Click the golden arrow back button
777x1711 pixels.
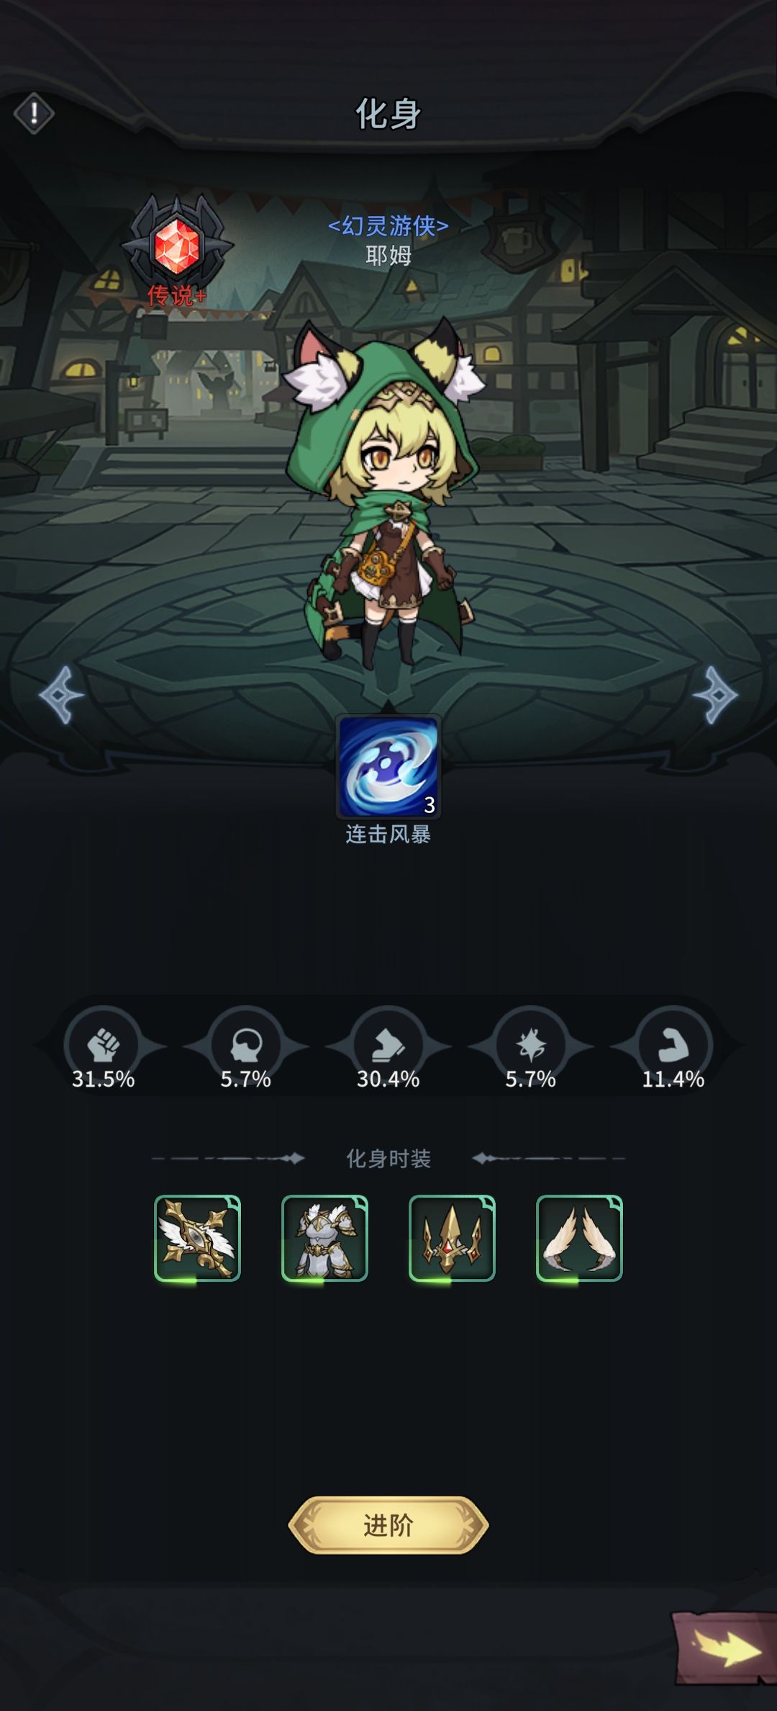pyautogui.click(x=724, y=1648)
